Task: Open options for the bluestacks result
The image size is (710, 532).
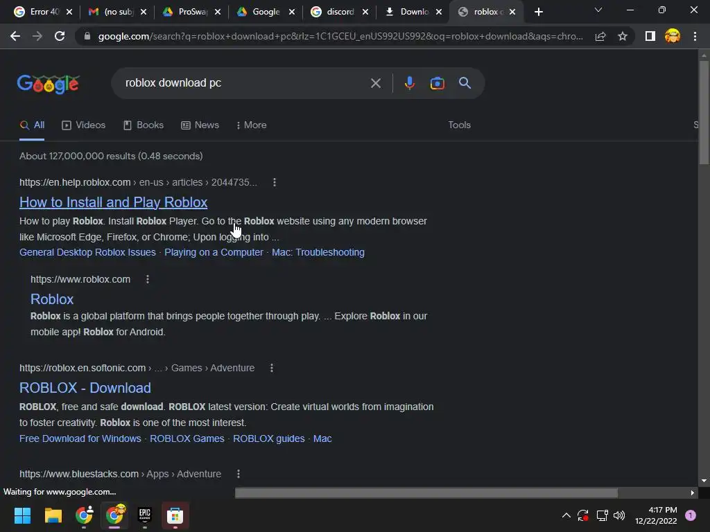Action: click(239, 474)
